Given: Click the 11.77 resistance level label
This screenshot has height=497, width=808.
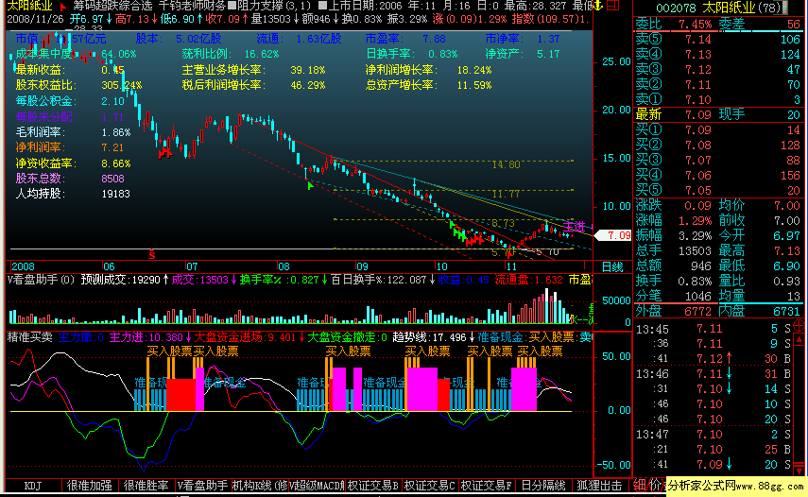Looking at the screenshot, I should tap(506, 194).
